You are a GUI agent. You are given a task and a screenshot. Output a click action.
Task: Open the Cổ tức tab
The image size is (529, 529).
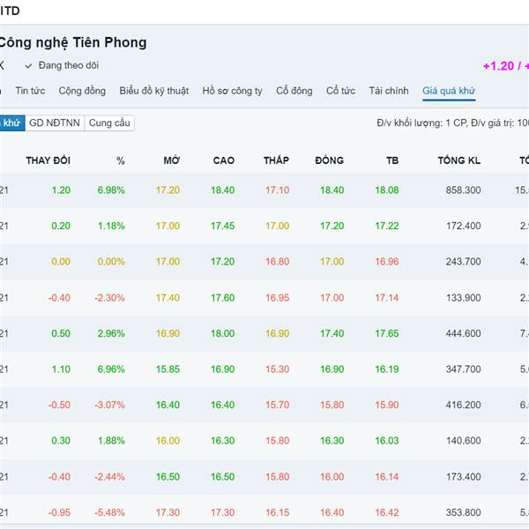340,91
